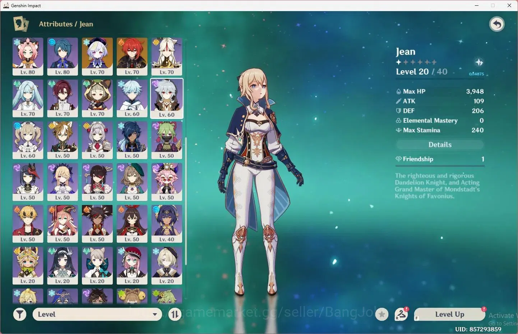Click the Level 20 / 40 text
This screenshot has height=334, width=518.
click(x=421, y=72)
